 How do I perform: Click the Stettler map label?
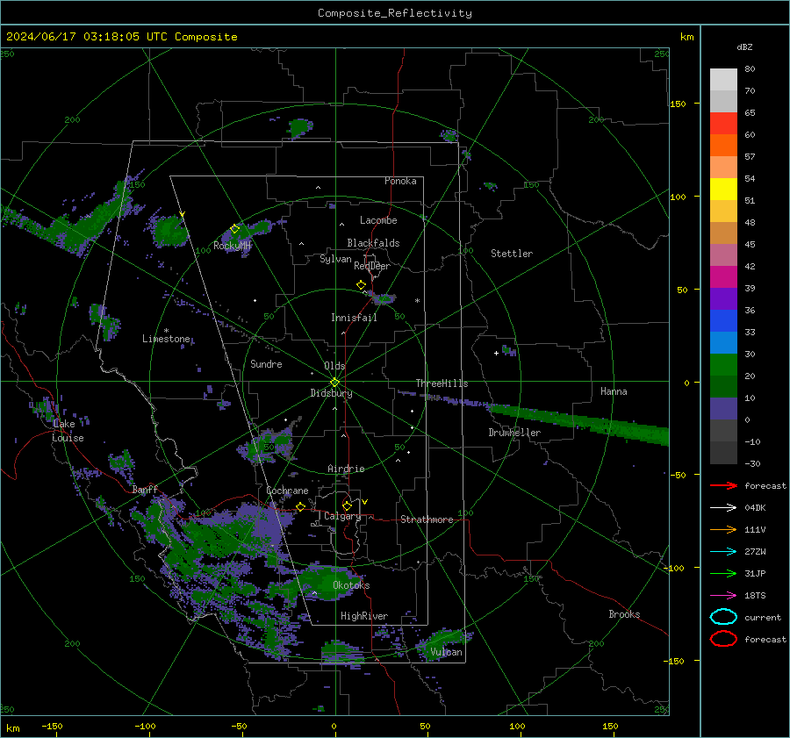click(512, 254)
